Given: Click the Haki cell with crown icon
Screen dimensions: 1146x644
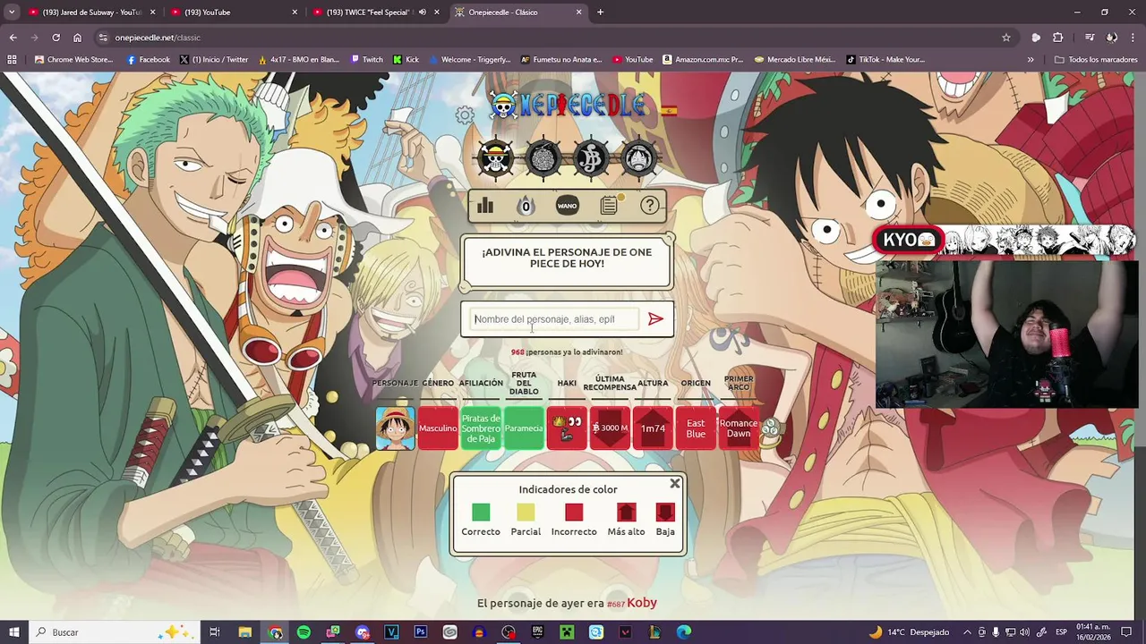Looking at the screenshot, I should point(567,428).
